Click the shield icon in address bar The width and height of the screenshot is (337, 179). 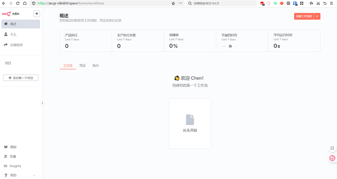point(34,3)
